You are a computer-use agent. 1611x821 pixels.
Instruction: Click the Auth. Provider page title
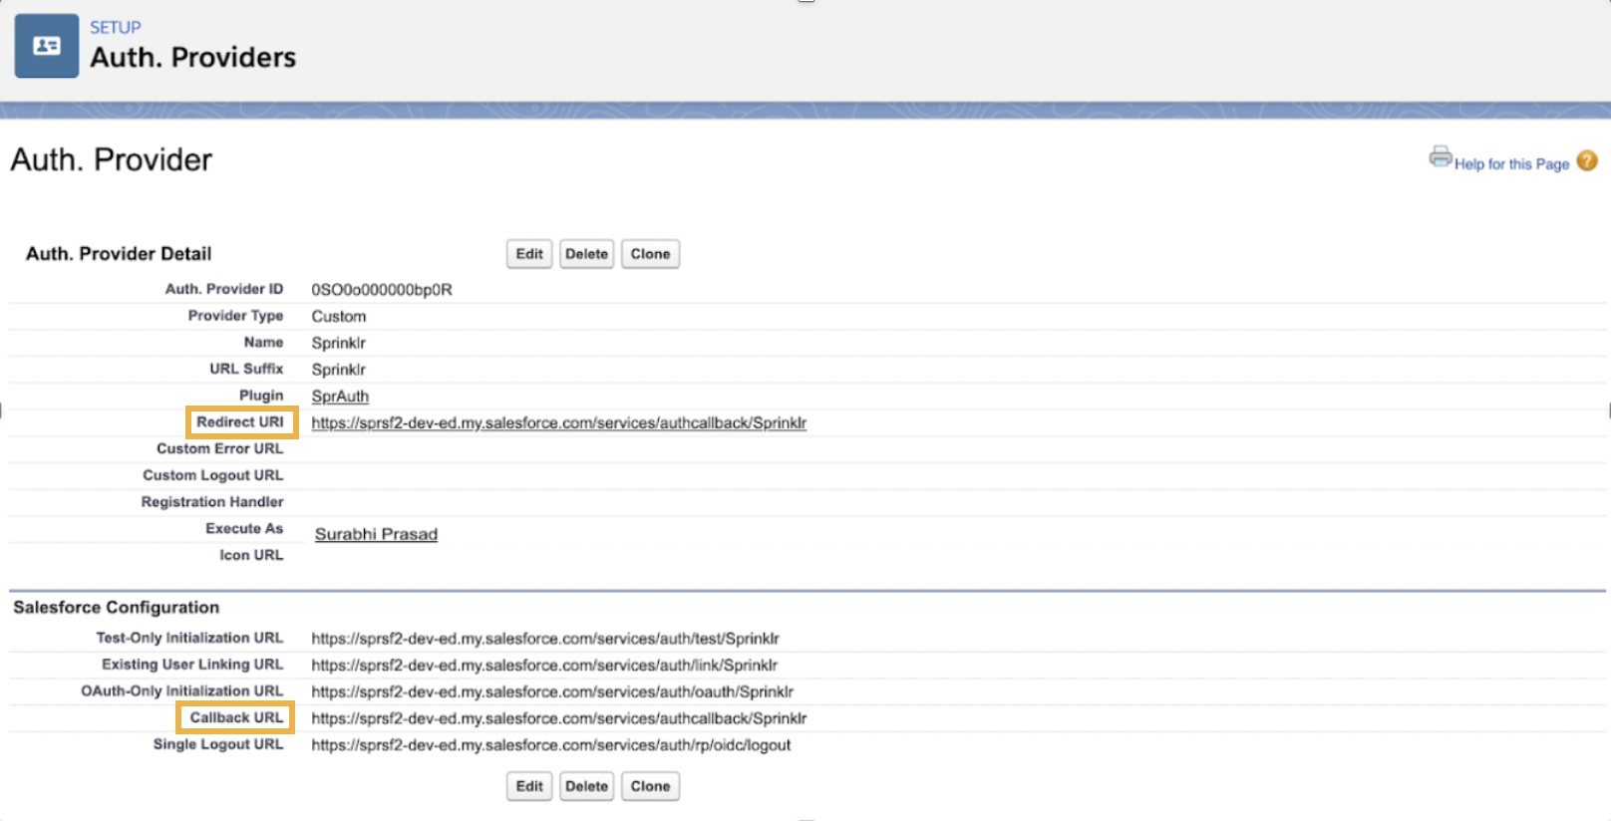pyautogui.click(x=112, y=160)
